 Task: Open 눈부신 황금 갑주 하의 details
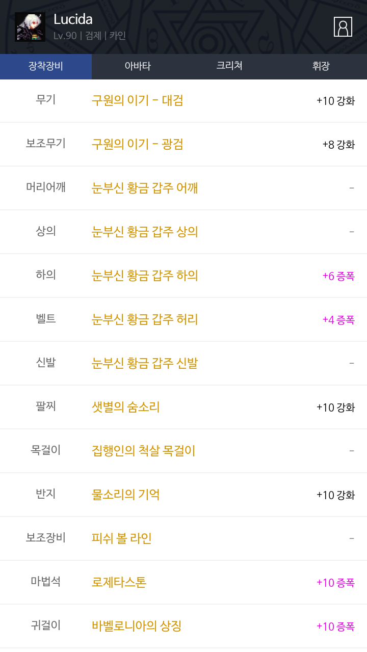click(x=145, y=276)
